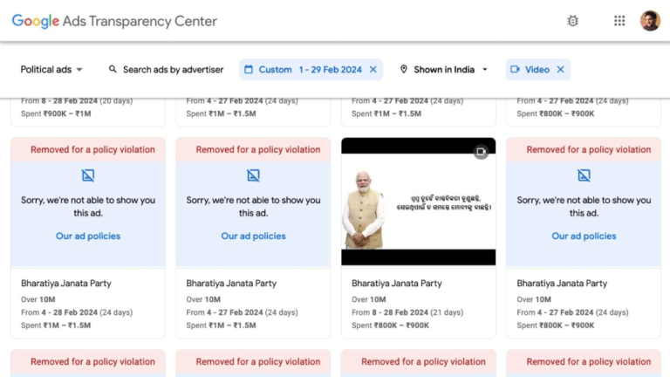Select Bharatiya Janata Party on 8-28 Feb (21 days) card

click(x=397, y=284)
